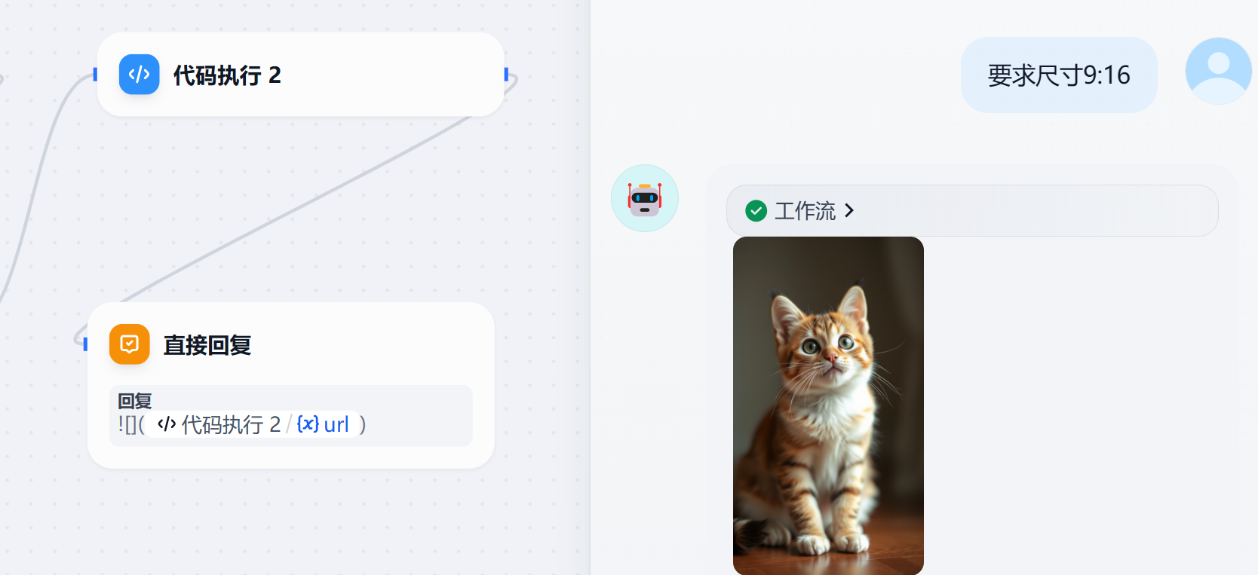
Task: Open the 工作流 process bar
Action: [x=972, y=210]
